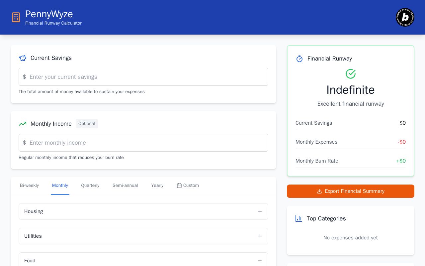Select the Yearly tab

click(157, 186)
